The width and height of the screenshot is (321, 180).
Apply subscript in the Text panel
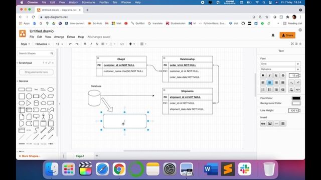(291, 82)
